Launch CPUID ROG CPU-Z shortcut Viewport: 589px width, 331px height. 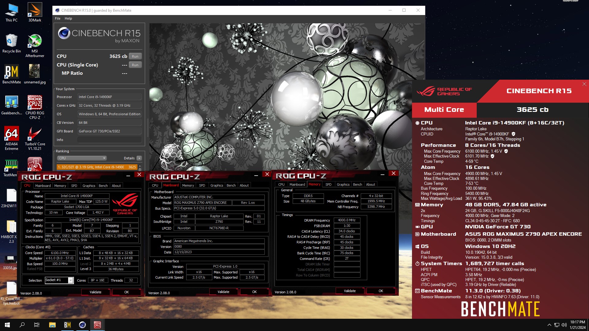pyautogui.click(x=35, y=107)
